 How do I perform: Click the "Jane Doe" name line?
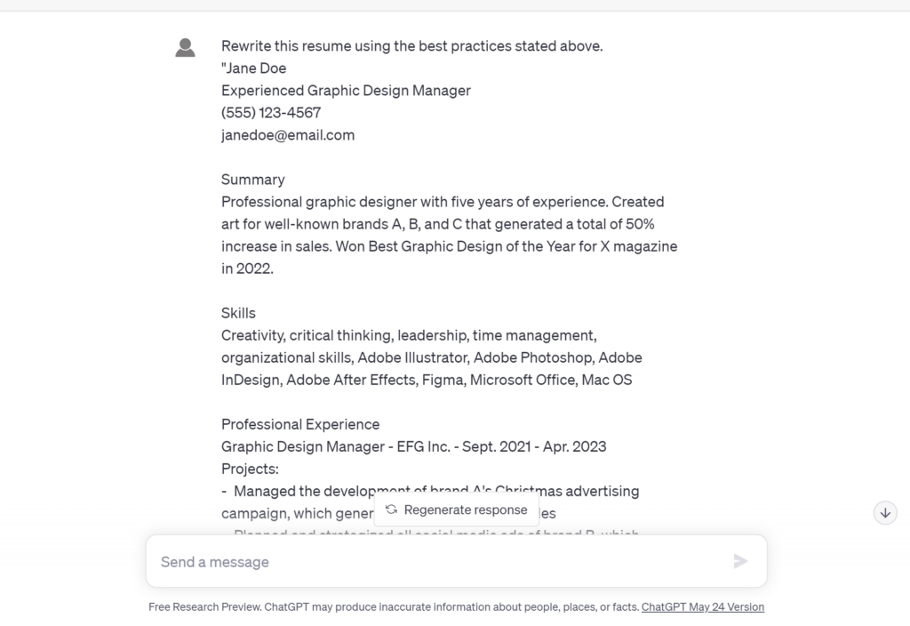coord(253,68)
